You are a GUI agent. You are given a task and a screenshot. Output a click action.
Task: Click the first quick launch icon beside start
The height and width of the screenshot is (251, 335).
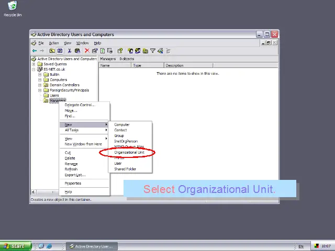[41, 246]
